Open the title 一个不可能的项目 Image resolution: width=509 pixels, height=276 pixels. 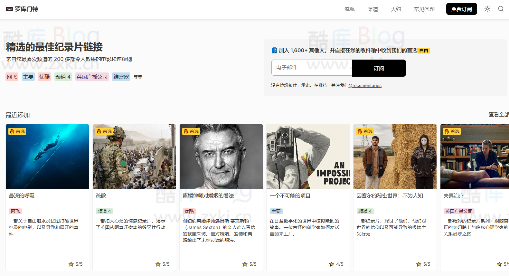(x=290, y=195)
